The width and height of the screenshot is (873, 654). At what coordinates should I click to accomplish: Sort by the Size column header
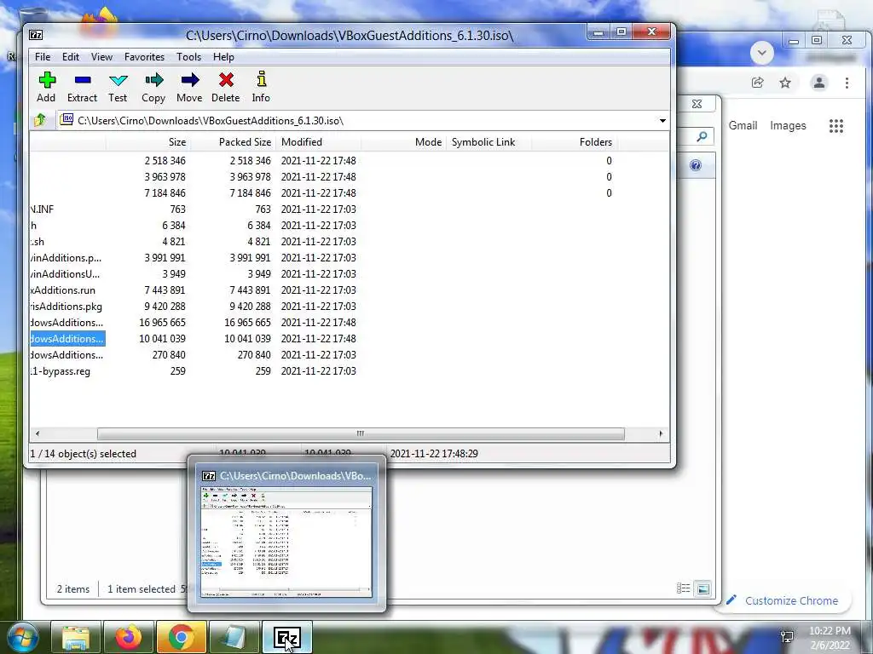click(148, 142)
